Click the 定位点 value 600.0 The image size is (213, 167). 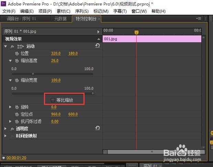click(73, 114)
